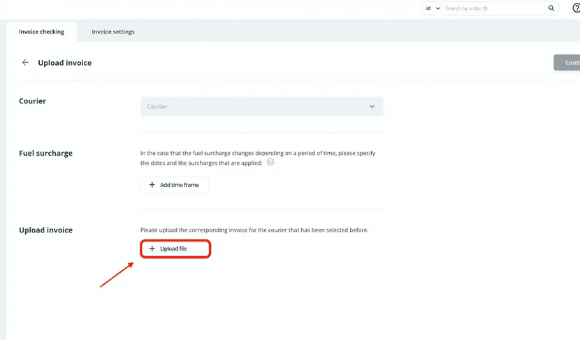
Task: Click the Upload invoice page title
Action: (x=65, y=63)
